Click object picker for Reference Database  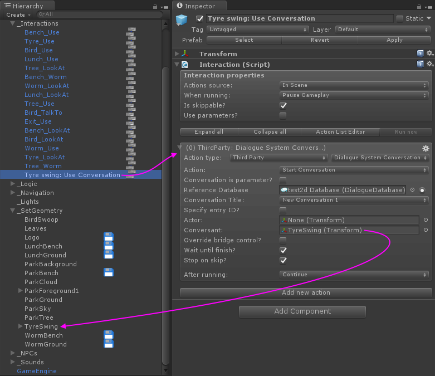[413, 190]
